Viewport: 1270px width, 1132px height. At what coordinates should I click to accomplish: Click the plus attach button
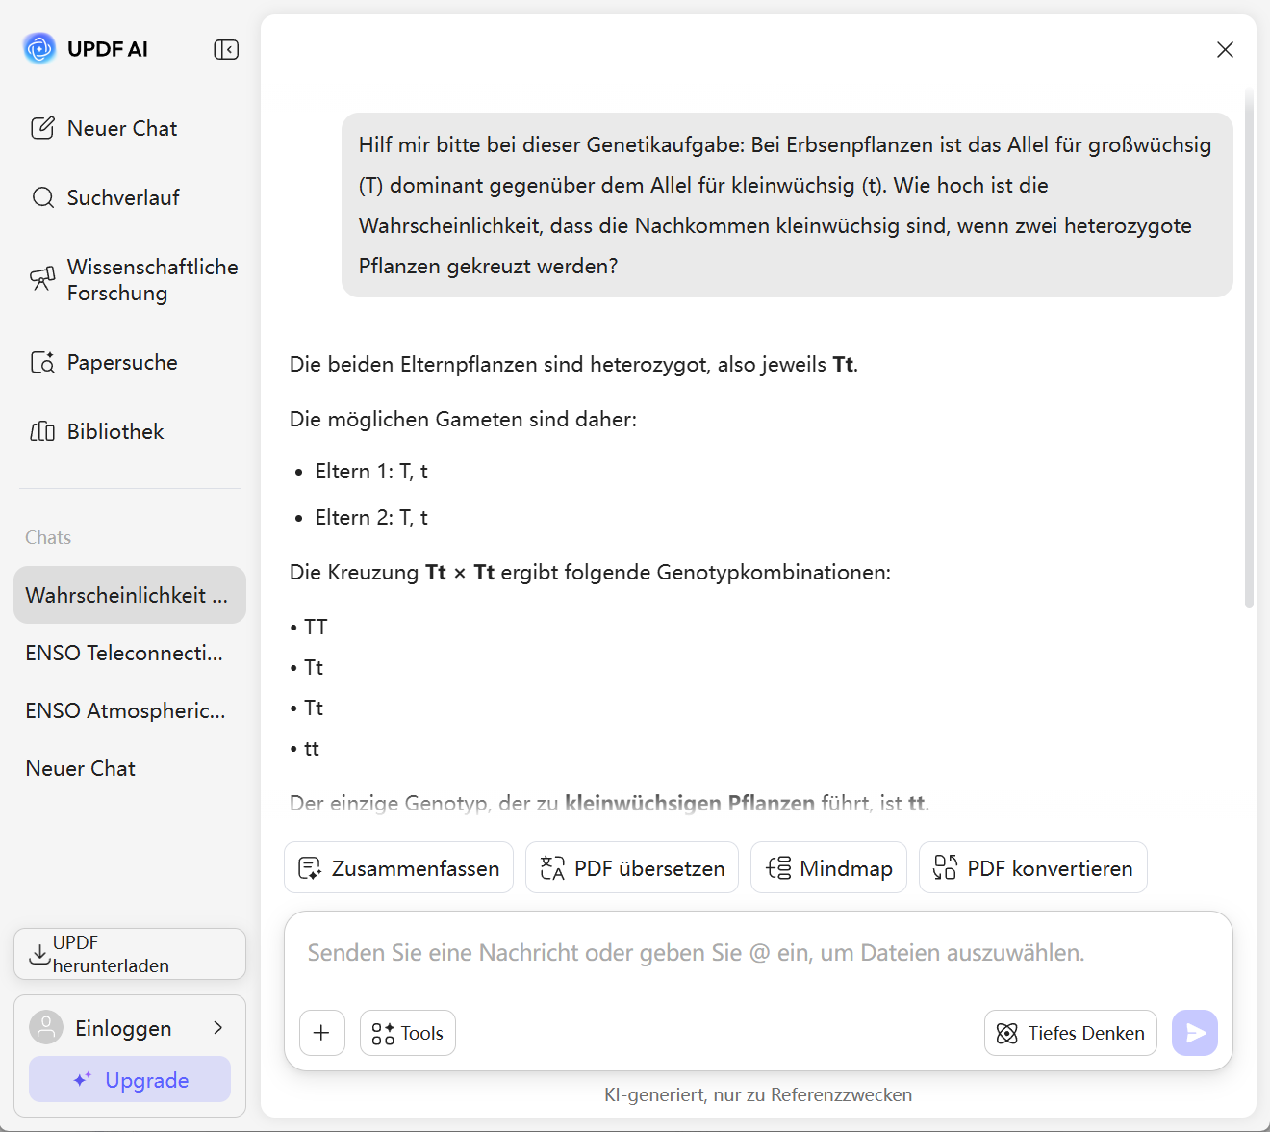tap(322, 1033)
